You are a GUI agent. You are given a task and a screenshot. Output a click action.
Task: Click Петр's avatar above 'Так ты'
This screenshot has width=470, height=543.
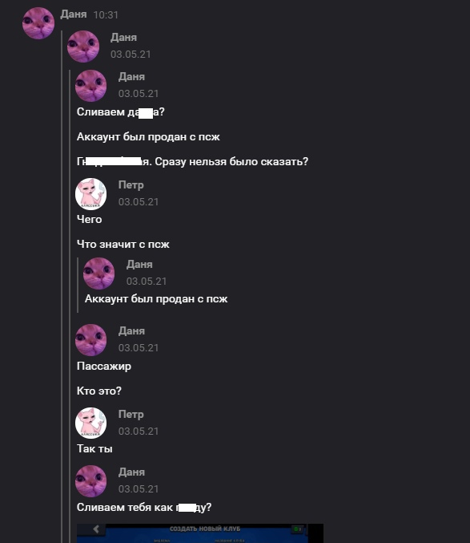coord(91,423)
